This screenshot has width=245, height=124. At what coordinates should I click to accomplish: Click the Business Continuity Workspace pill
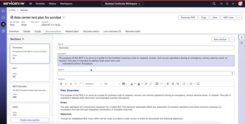122,4
